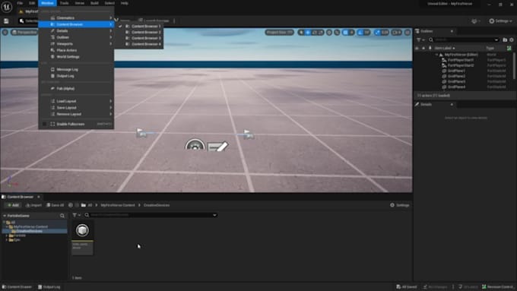Expand the Remove Layout submenu
This screenshot has height=291, width=517.
point(76,114)
